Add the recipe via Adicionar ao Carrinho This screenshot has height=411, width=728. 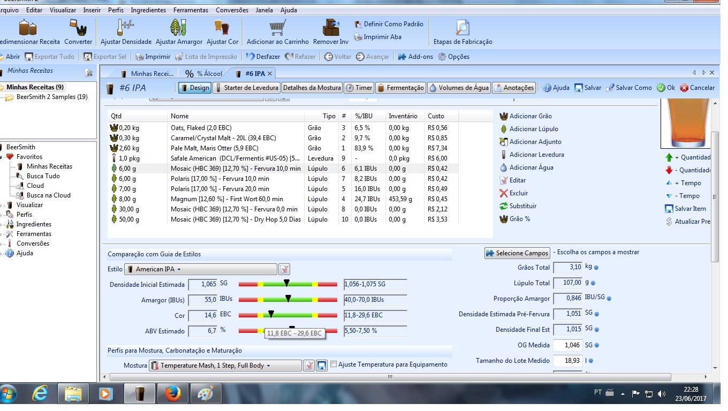coord(277,32)
